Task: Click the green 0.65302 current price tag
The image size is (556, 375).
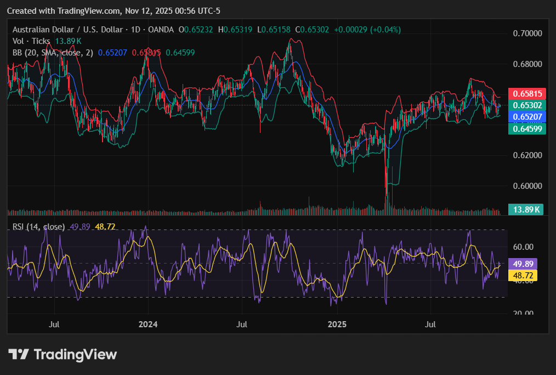Action: coord(526,105)
